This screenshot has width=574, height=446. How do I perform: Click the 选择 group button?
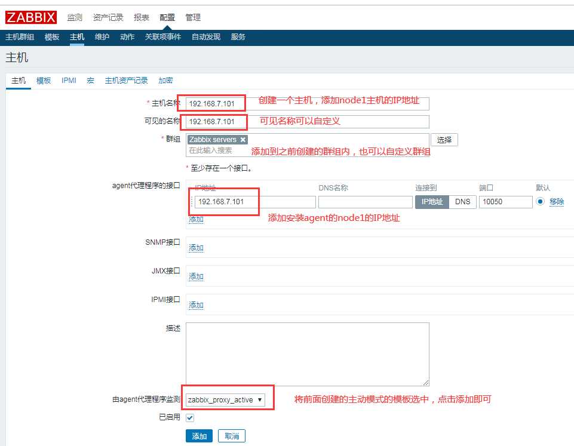click(x=444, y=140)
